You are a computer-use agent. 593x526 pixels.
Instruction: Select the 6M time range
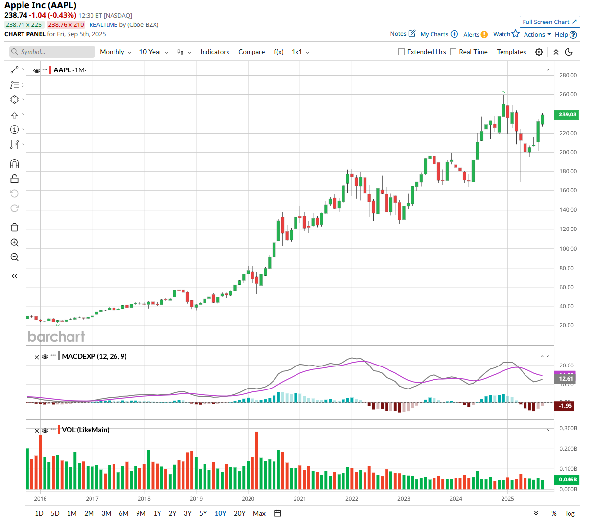click(x=123, y=513)
